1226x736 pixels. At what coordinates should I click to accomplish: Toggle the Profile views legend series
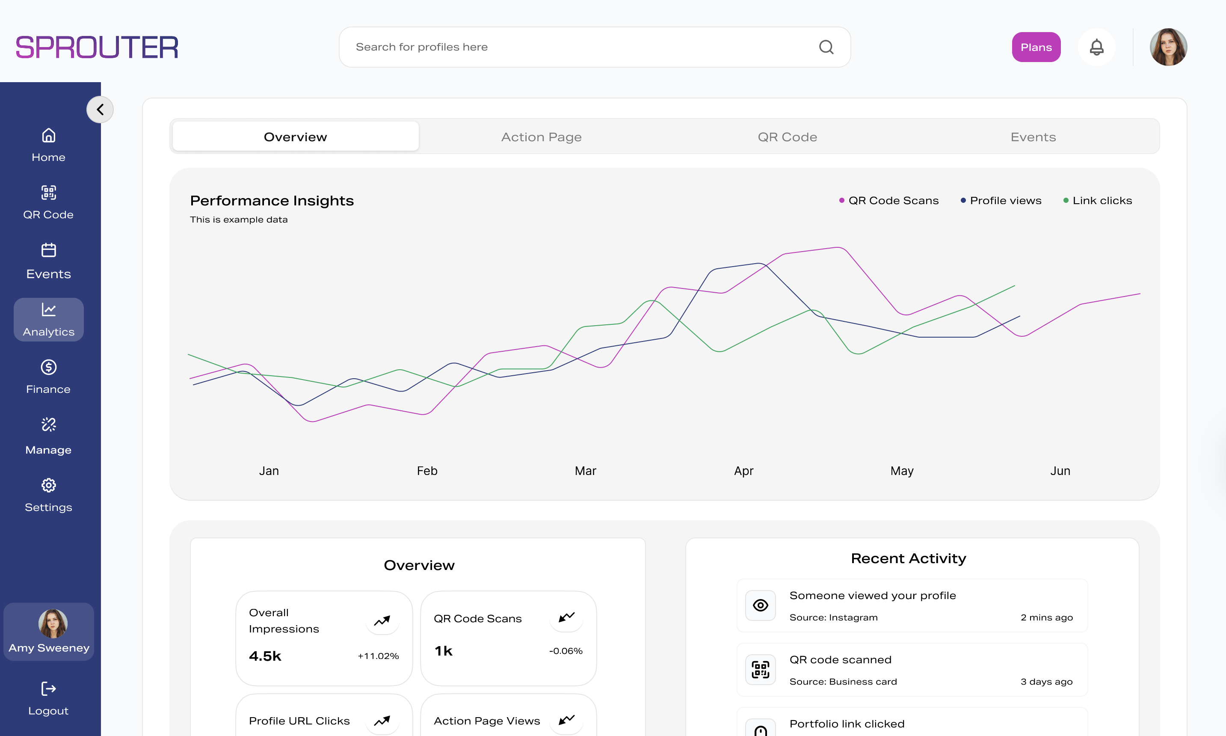(x=1001, y=200)
